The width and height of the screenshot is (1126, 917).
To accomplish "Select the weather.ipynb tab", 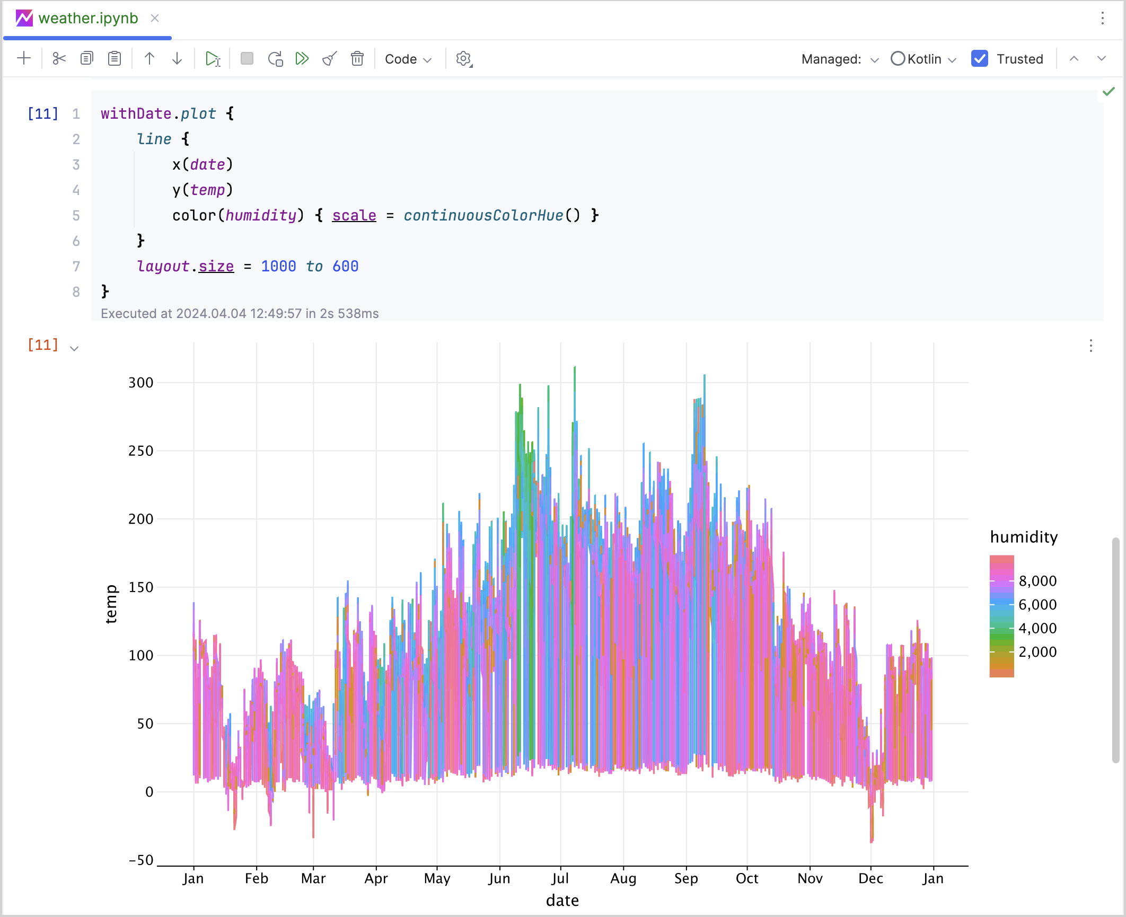I will pos(88,19).
